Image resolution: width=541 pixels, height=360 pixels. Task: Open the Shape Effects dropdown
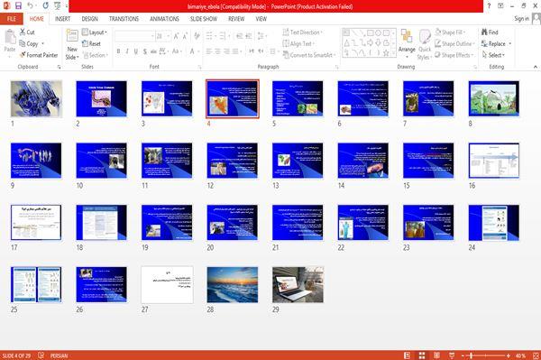[454, 55]
